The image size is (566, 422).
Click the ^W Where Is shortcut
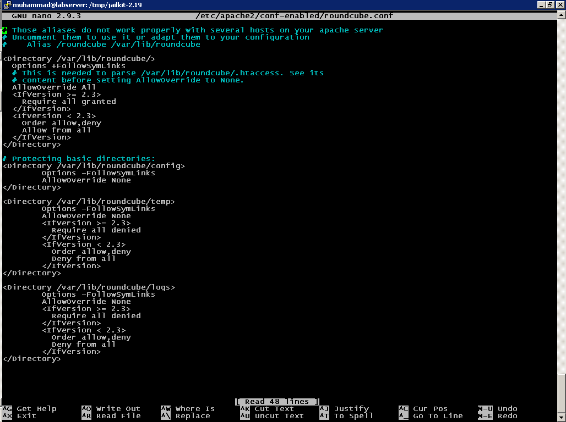coord(188,409)
